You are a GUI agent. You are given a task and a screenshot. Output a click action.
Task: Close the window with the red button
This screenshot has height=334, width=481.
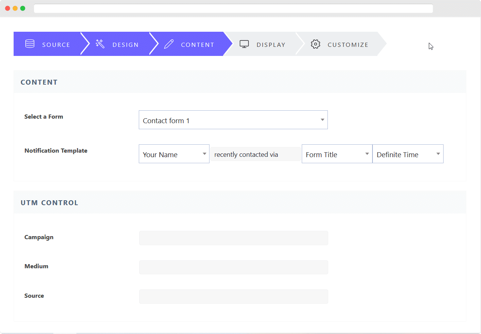[8, 8]
